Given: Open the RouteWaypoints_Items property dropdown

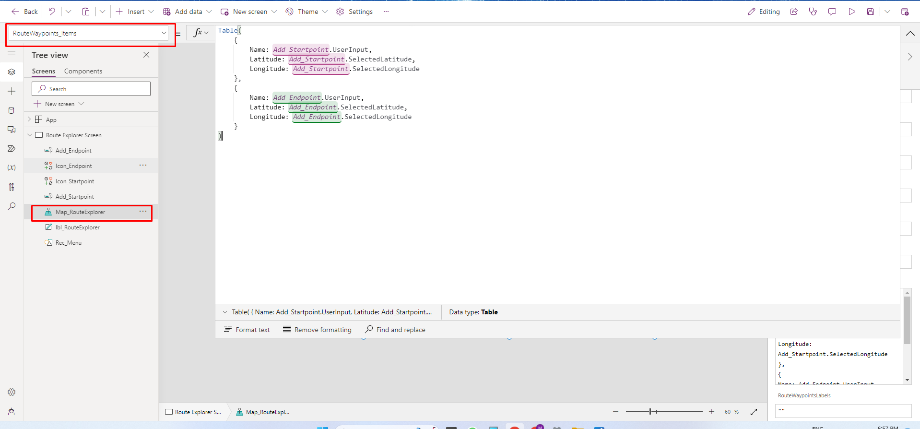Looking at the screenshot, I should click(164, 33).
